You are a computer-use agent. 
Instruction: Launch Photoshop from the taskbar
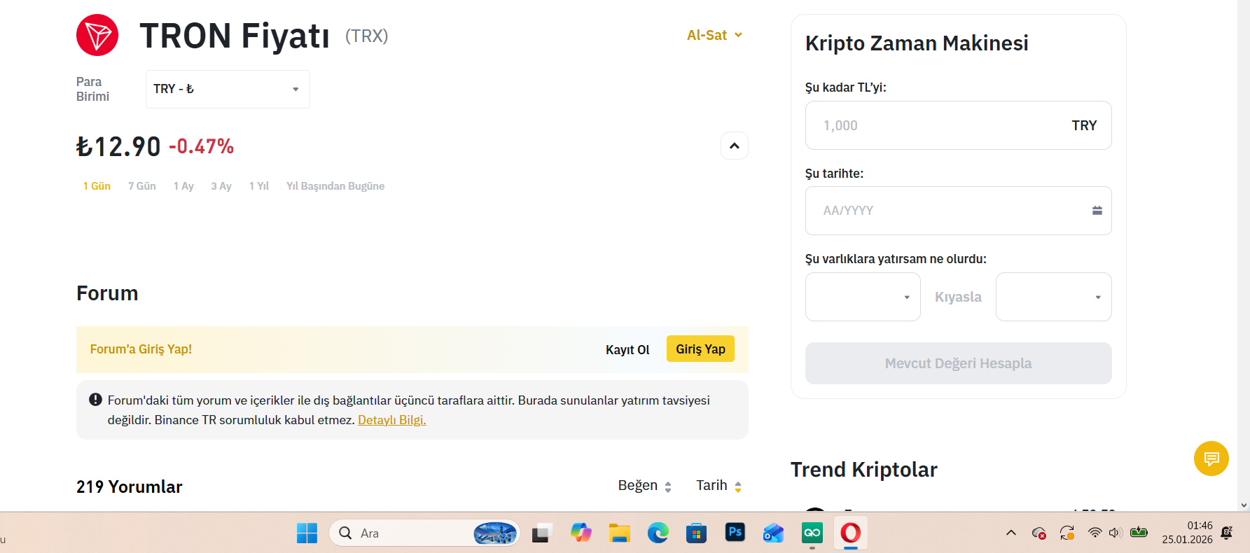pos(735,532)
